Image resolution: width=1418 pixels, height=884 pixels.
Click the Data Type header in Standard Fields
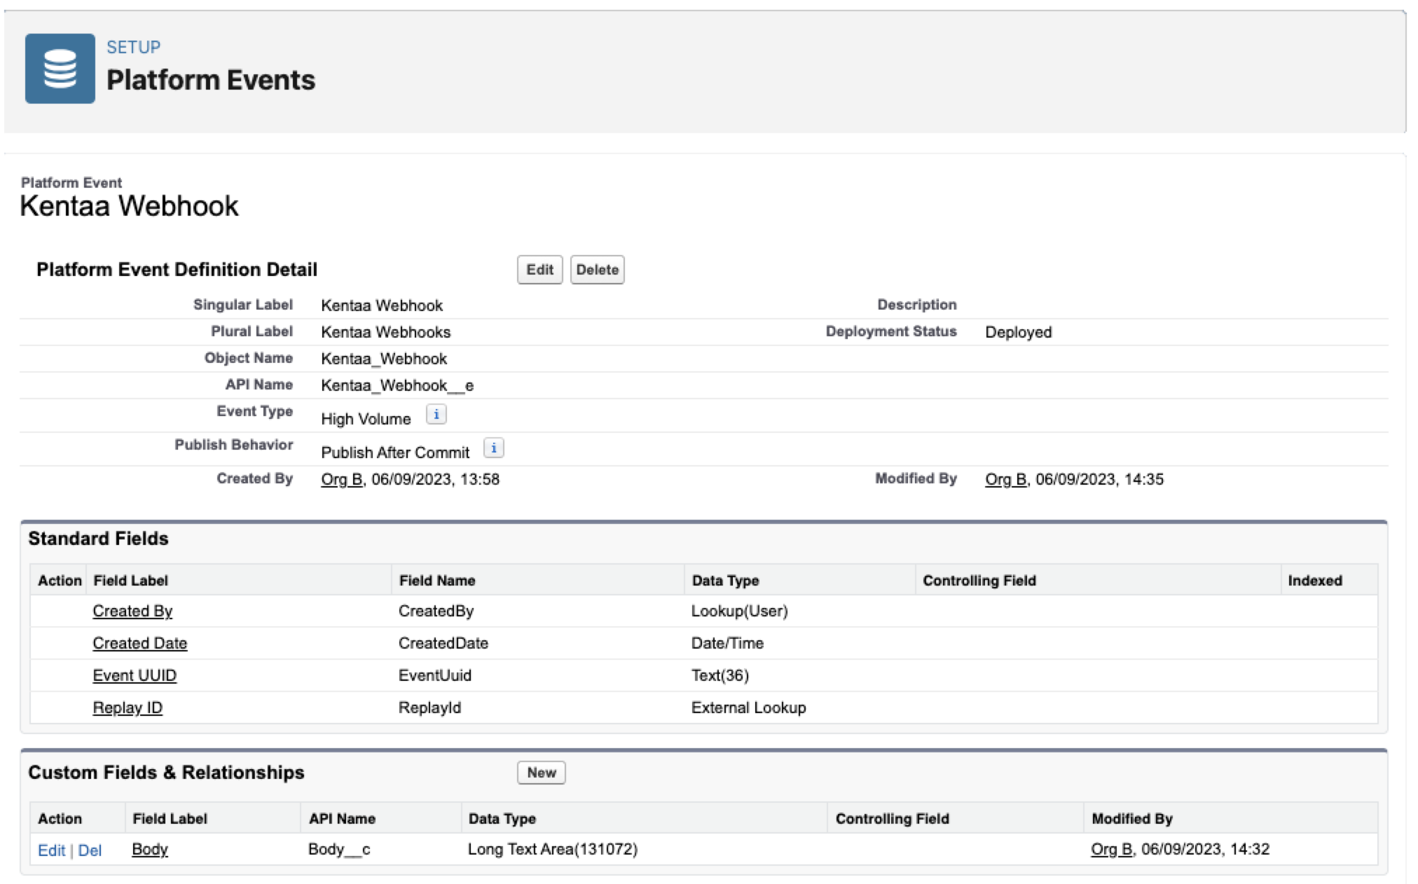(x=726, y=581)
